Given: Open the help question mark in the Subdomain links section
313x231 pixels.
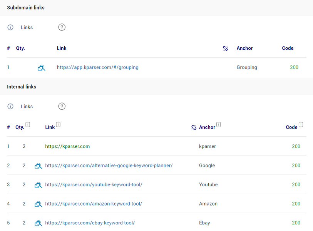Looking at the screenshot, I should [x=62, y=27].
